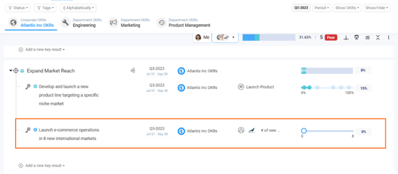Viewport: 398px width, 174px height.
Task: Click the Q3-2023 period badge in the header
Action: (x=301, y=8)
